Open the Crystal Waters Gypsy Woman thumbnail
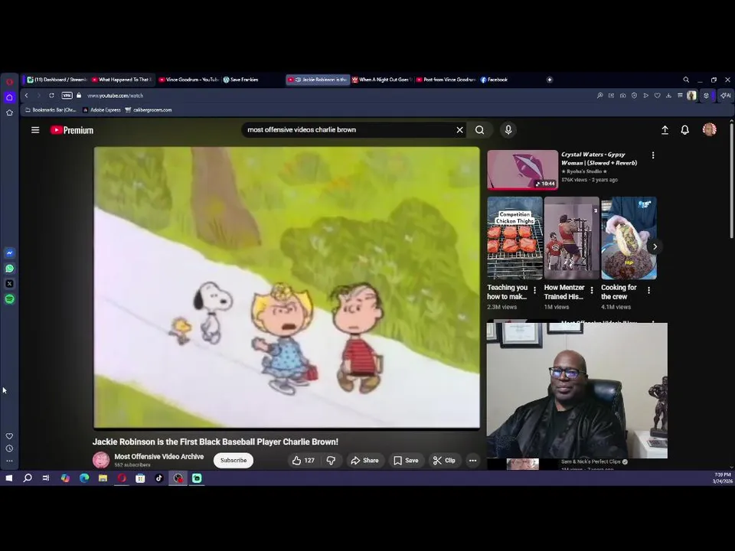 pos(522,170)
